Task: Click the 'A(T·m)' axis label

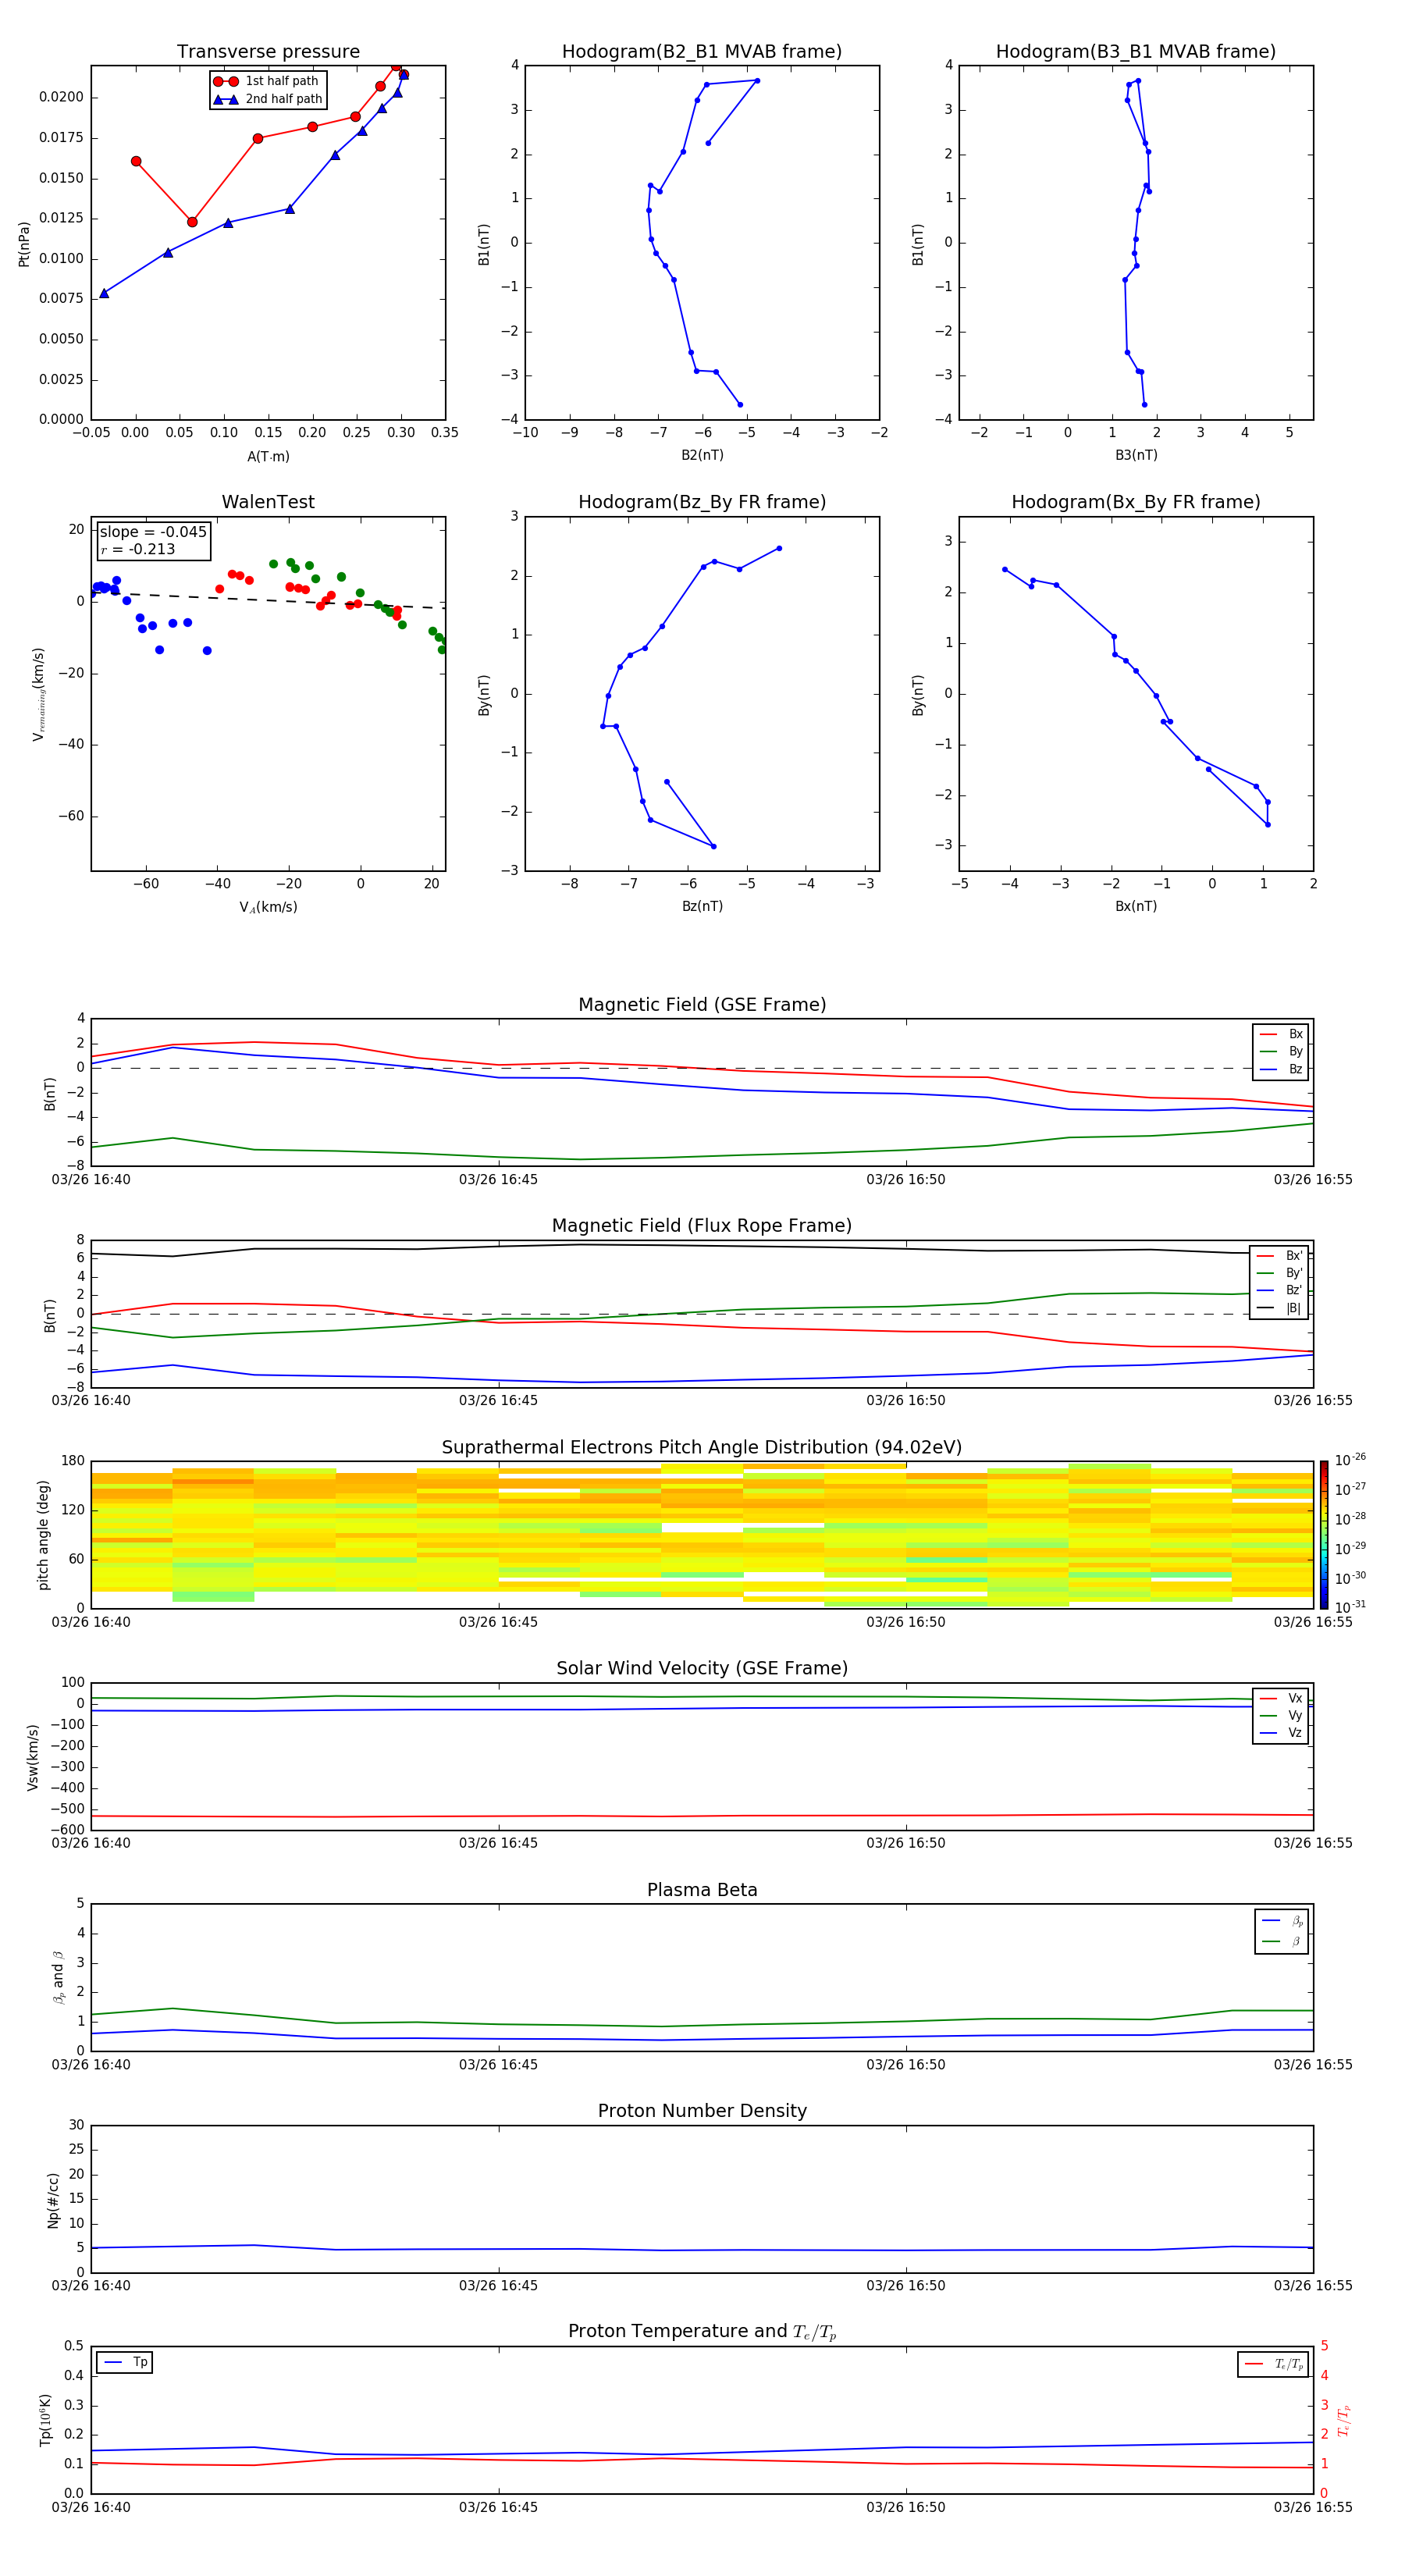Action: (268, 456)
